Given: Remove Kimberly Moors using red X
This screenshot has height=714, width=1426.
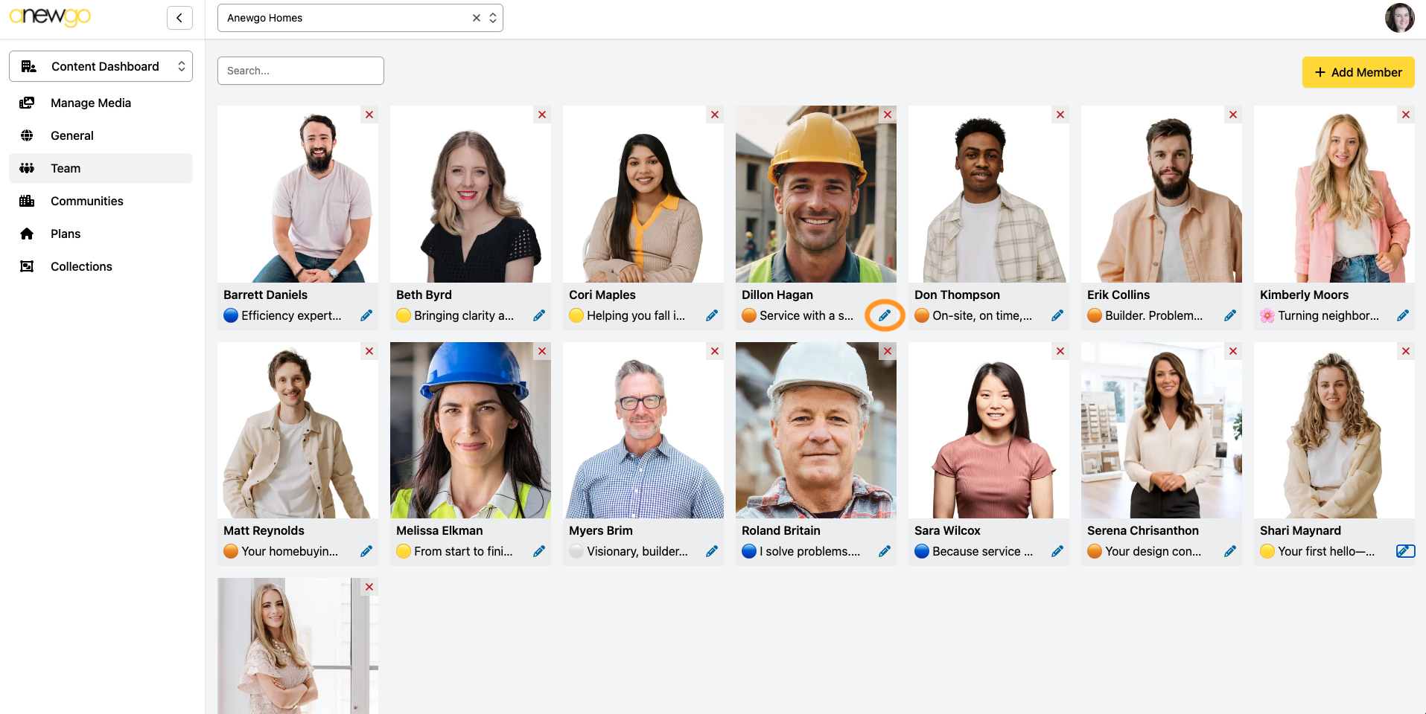Looking at the screenshot, I should coord(1406,115).
